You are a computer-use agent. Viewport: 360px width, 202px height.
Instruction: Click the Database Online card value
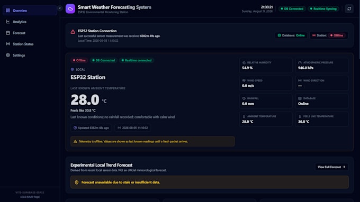[303, 104]
